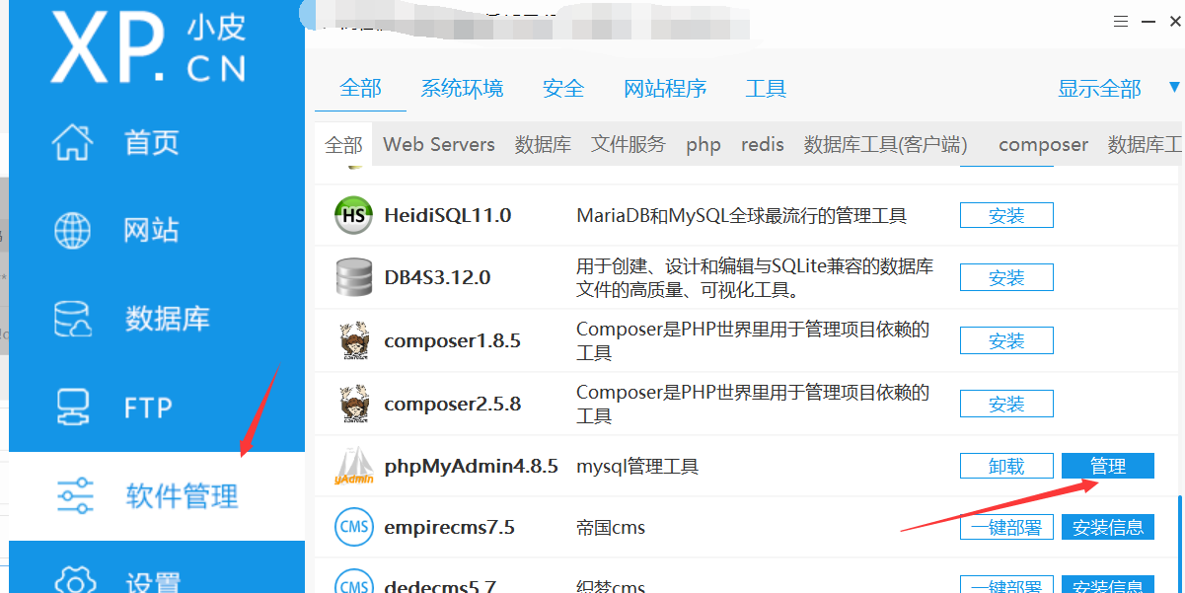The image size is (1185, 593).
Task: Click the phpMyAdmin4.8.5 logo icon
Action: pos(353,467)
